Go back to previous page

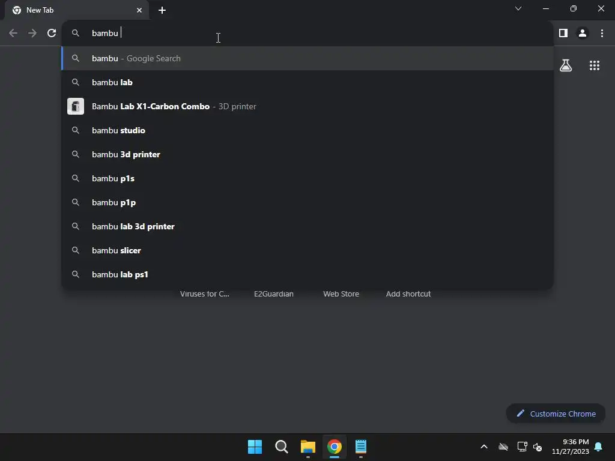click(13, 34)
